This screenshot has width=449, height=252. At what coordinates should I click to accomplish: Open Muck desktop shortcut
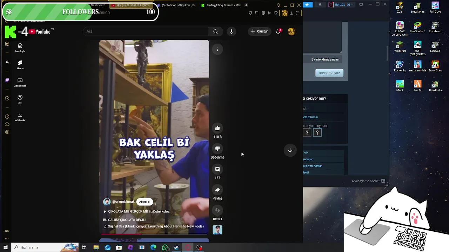400,86
